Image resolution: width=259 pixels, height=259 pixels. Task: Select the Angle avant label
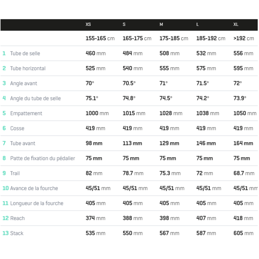point(24,84)
